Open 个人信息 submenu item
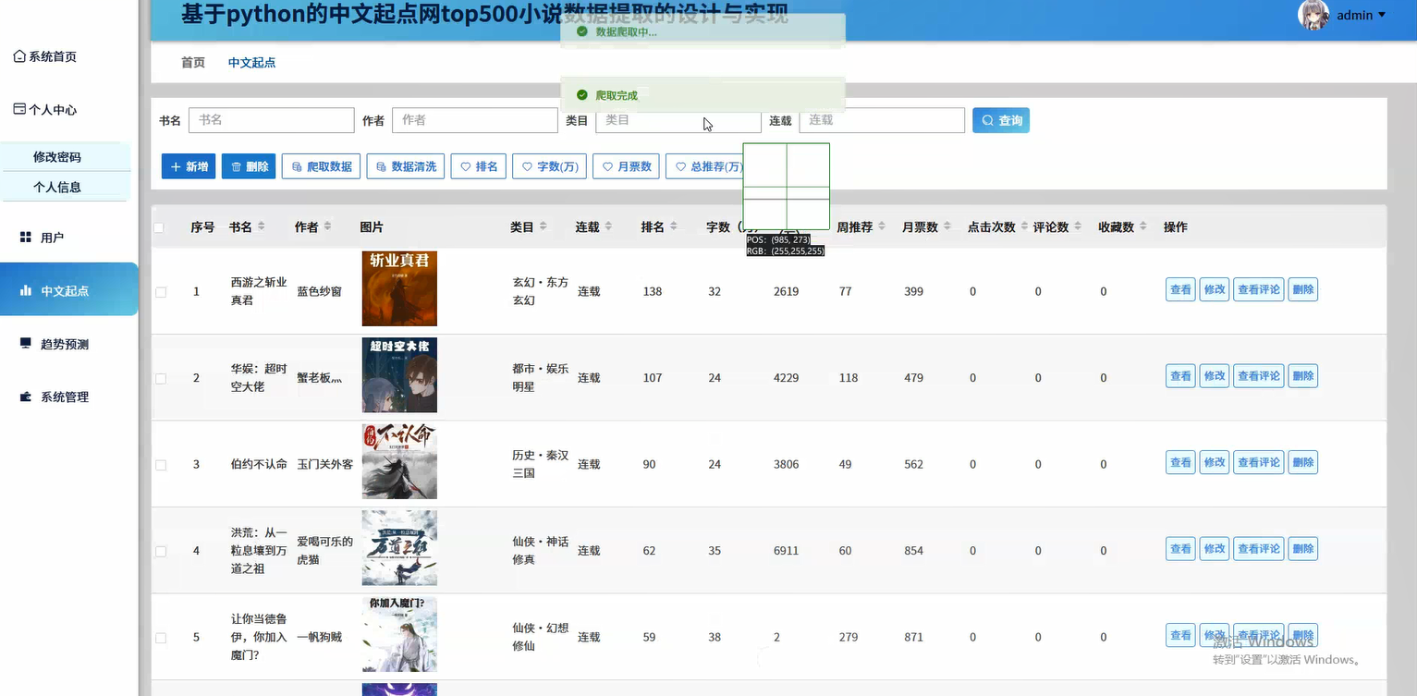Viewport: 1417px width, 696px height. point(57,187)
